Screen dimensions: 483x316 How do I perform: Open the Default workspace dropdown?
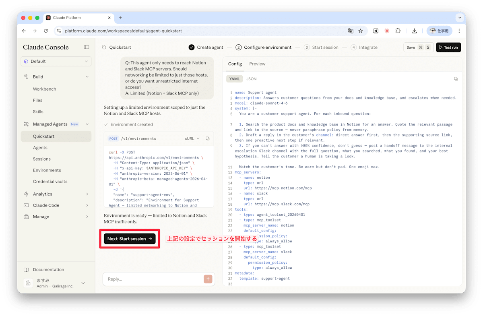pyautogui.click(x=56, y=61)
